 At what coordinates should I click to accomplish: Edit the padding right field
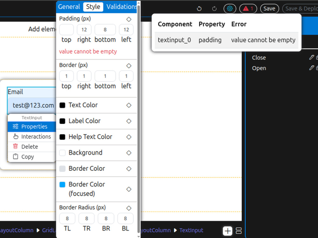coord(84,30)
